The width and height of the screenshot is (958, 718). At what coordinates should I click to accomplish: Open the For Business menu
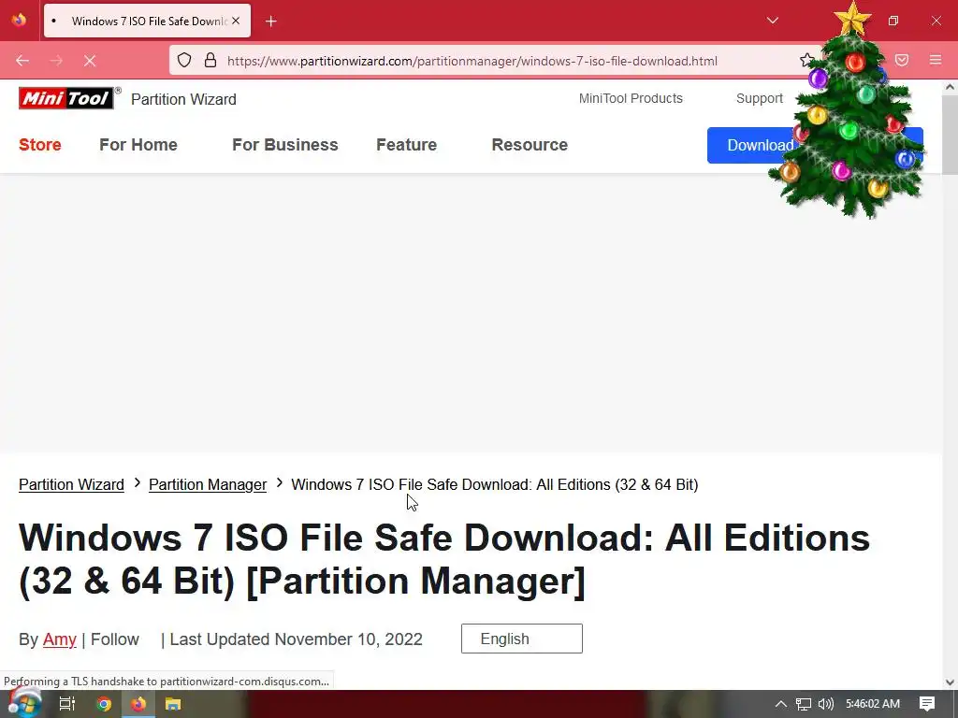click(284, 145)
